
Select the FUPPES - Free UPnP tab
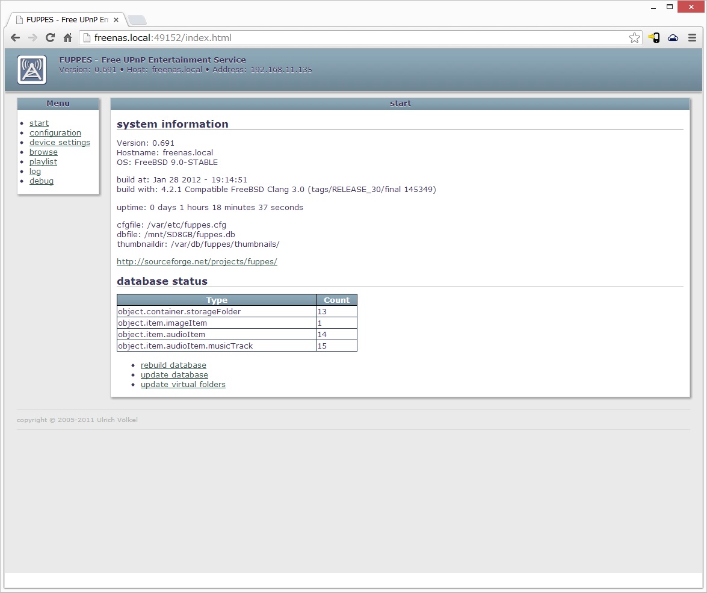(x=67, y=20)
